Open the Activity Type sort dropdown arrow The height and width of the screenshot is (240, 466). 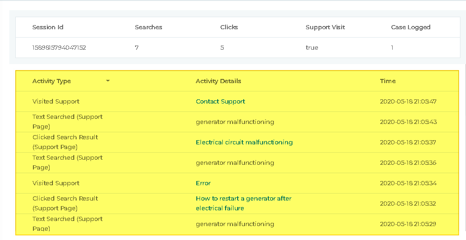pos(108,81)
